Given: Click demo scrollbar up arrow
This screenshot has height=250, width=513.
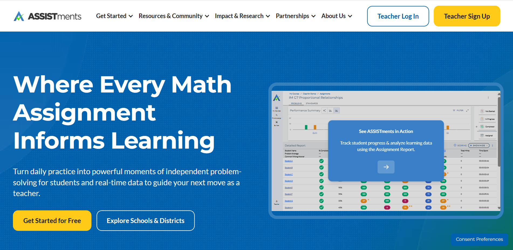Looking at the screenshot, I should tap(499, 94).
